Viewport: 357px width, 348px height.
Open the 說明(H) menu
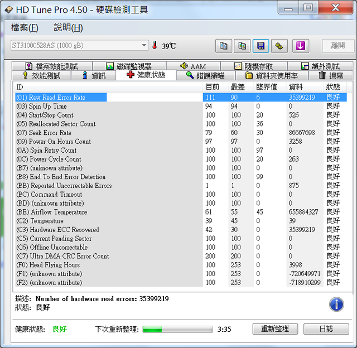68,27
